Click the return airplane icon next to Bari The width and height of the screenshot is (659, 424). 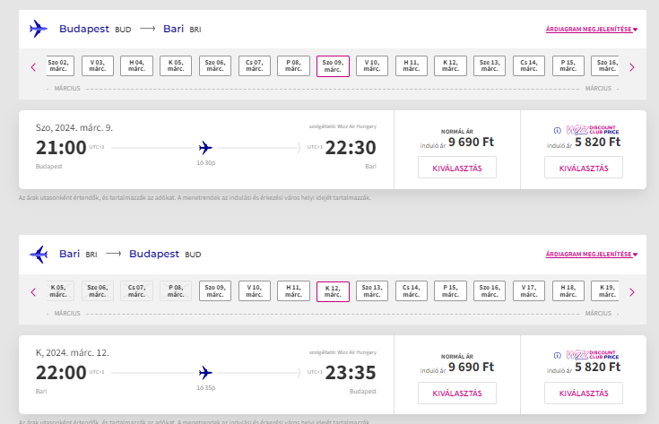pos(38,254)
